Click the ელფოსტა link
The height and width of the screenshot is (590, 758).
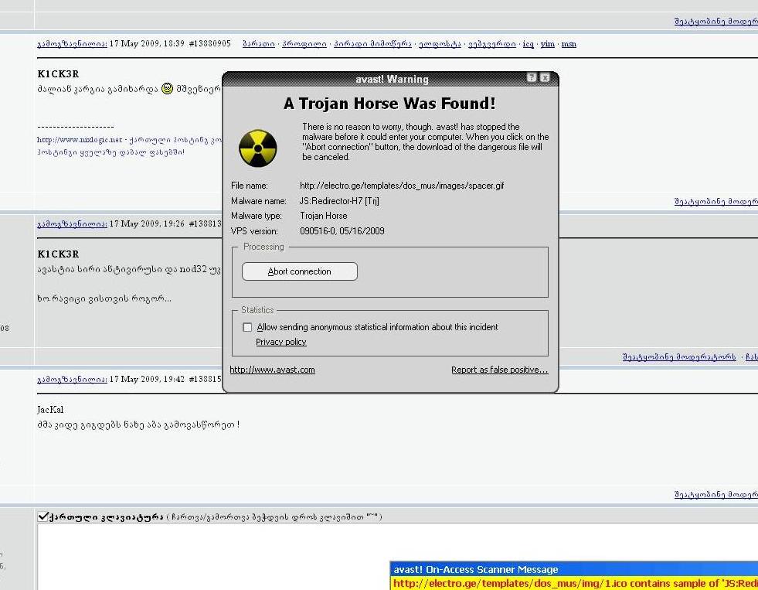440,44
